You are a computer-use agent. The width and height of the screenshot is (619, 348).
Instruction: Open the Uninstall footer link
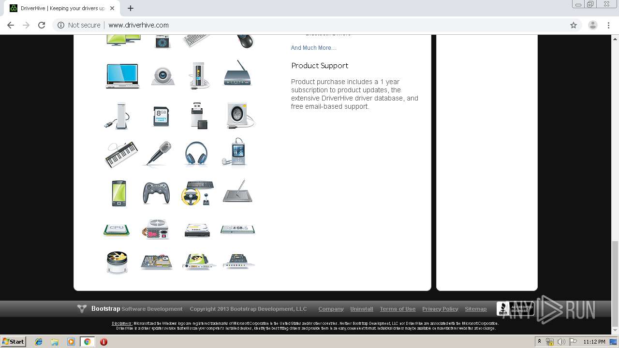tap(362, 309)
